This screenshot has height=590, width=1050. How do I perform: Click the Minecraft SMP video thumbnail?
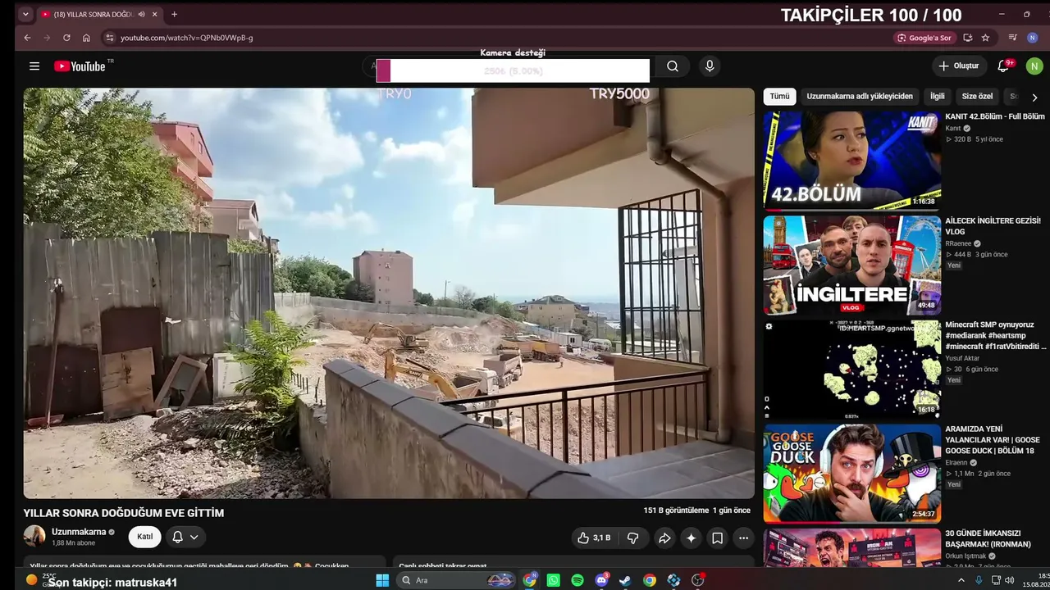(852, 370)
